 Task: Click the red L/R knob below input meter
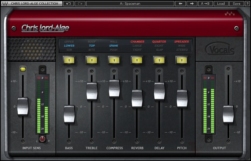(42, 139)
